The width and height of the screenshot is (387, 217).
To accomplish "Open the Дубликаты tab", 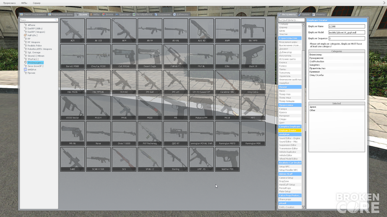I will point(181,14).
